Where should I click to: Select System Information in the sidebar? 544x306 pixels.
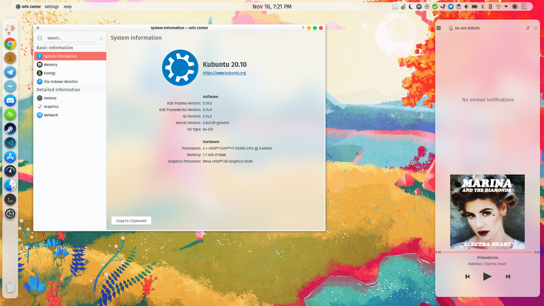(x=70, y=56)
